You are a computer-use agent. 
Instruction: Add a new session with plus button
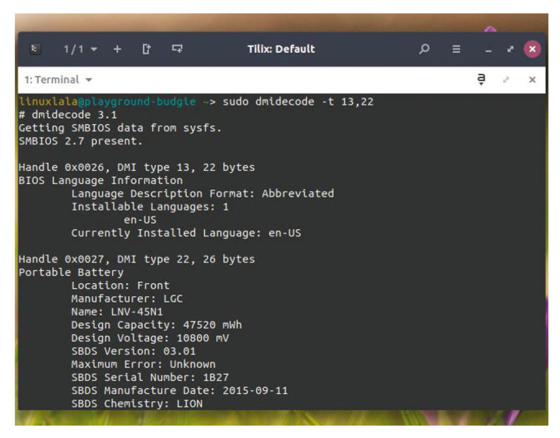(x=117, y=49)
